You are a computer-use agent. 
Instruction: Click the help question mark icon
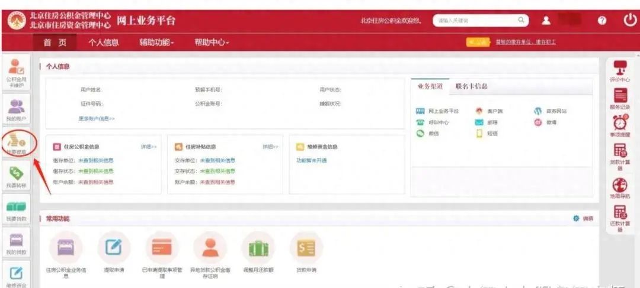601,21
